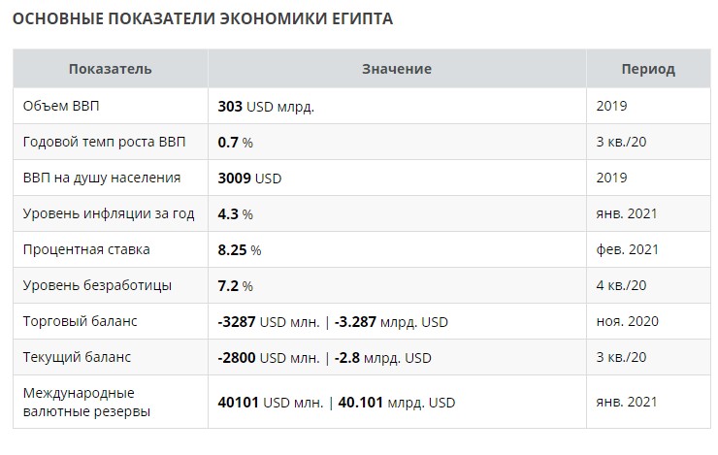
Task: Select Уровень инфляции за год cell
Action: pyautogui.click(x=109, y=213)
